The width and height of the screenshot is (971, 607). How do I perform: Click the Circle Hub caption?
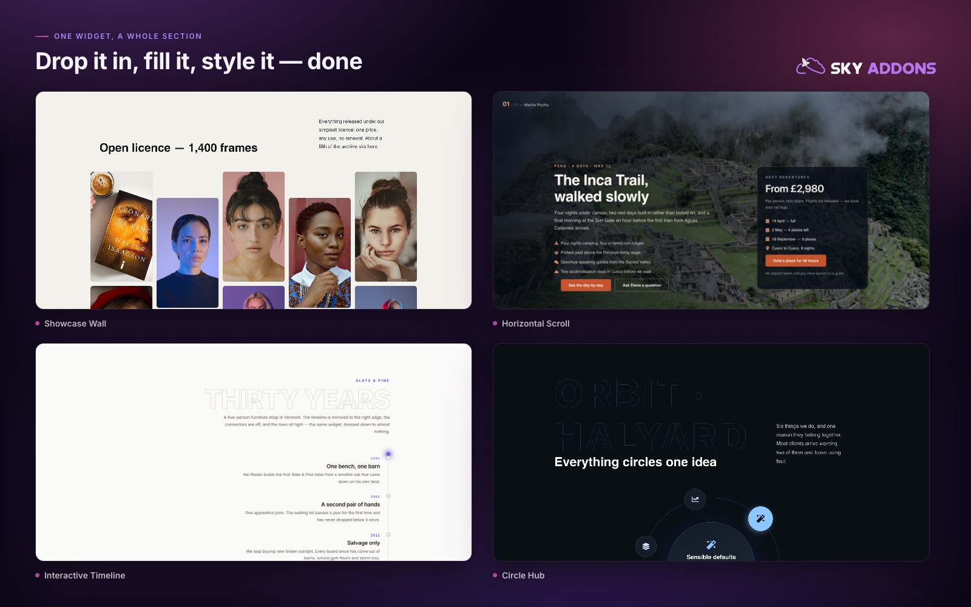(523, 575)
